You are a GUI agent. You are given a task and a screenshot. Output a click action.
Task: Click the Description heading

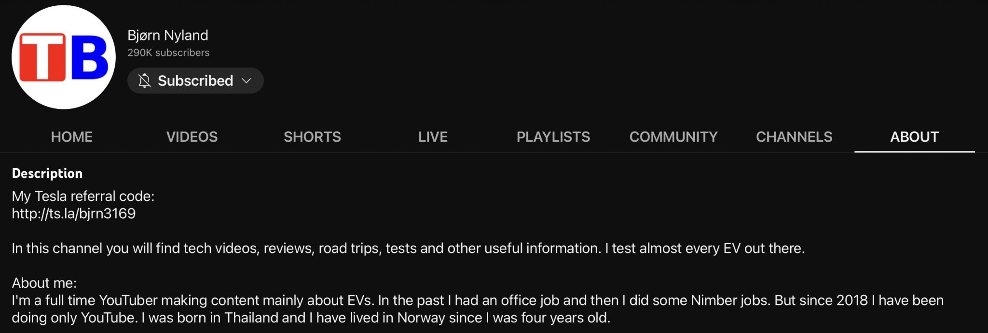pyautogui.click(x=47, y=173)
